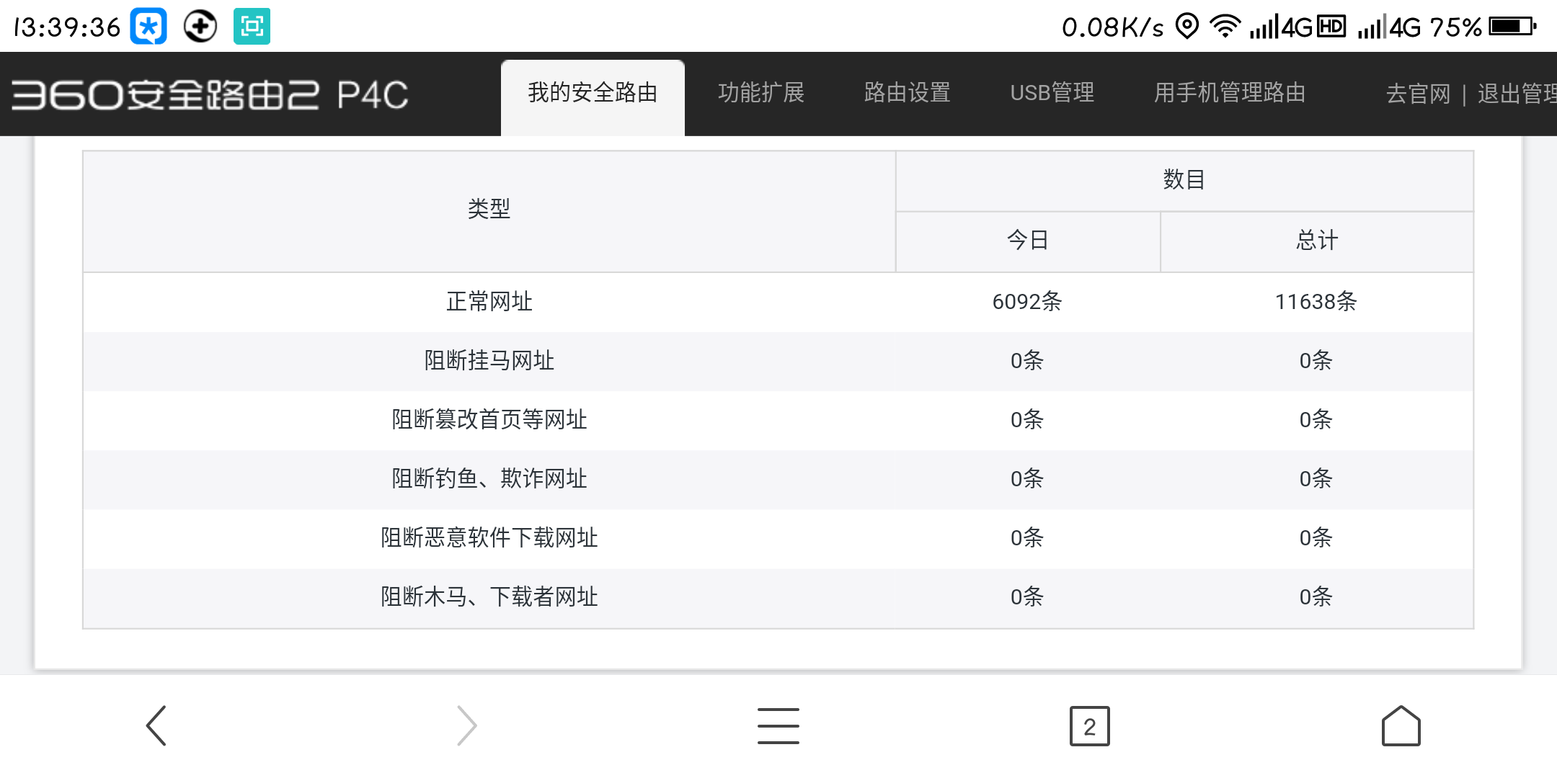Click today count for 阻断恶意软件下载网址
The image size is (1557, 778).
pyautogui.click(x=1027, y=537)
